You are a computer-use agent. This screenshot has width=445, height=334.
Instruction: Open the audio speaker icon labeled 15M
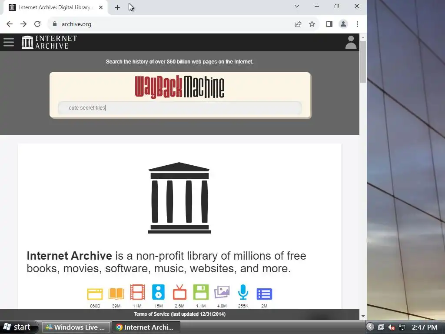pos(158,292)
